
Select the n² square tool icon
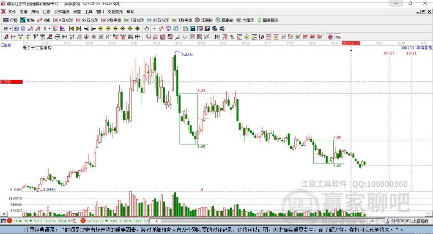[x=72, y=37]
